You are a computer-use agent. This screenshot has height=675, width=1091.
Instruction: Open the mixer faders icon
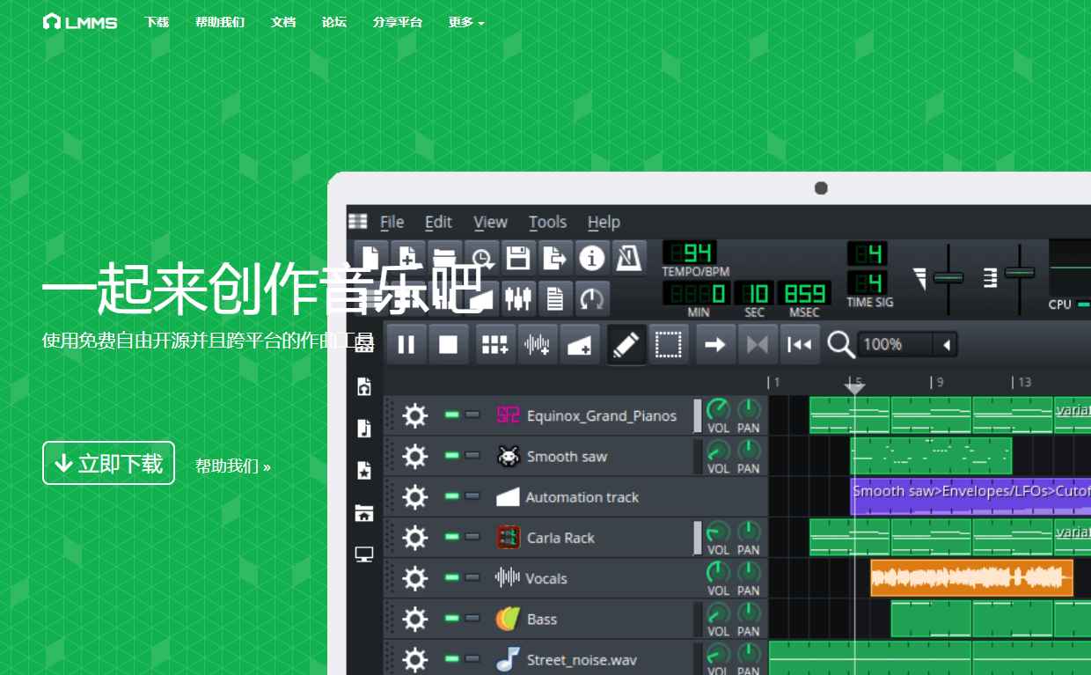pyautogui.click(x=518, y=298)
